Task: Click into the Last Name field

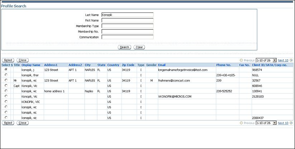Action: (x=127, y=15)
